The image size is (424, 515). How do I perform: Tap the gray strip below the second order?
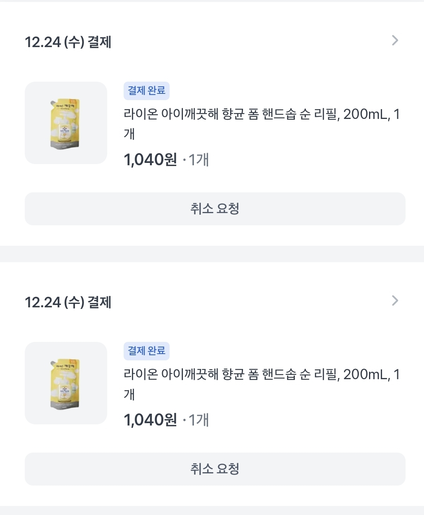point(212,511)
